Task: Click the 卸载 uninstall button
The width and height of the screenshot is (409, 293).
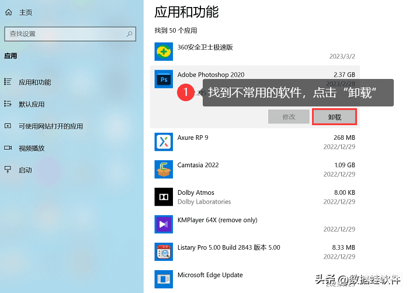Action: (334, 117)
